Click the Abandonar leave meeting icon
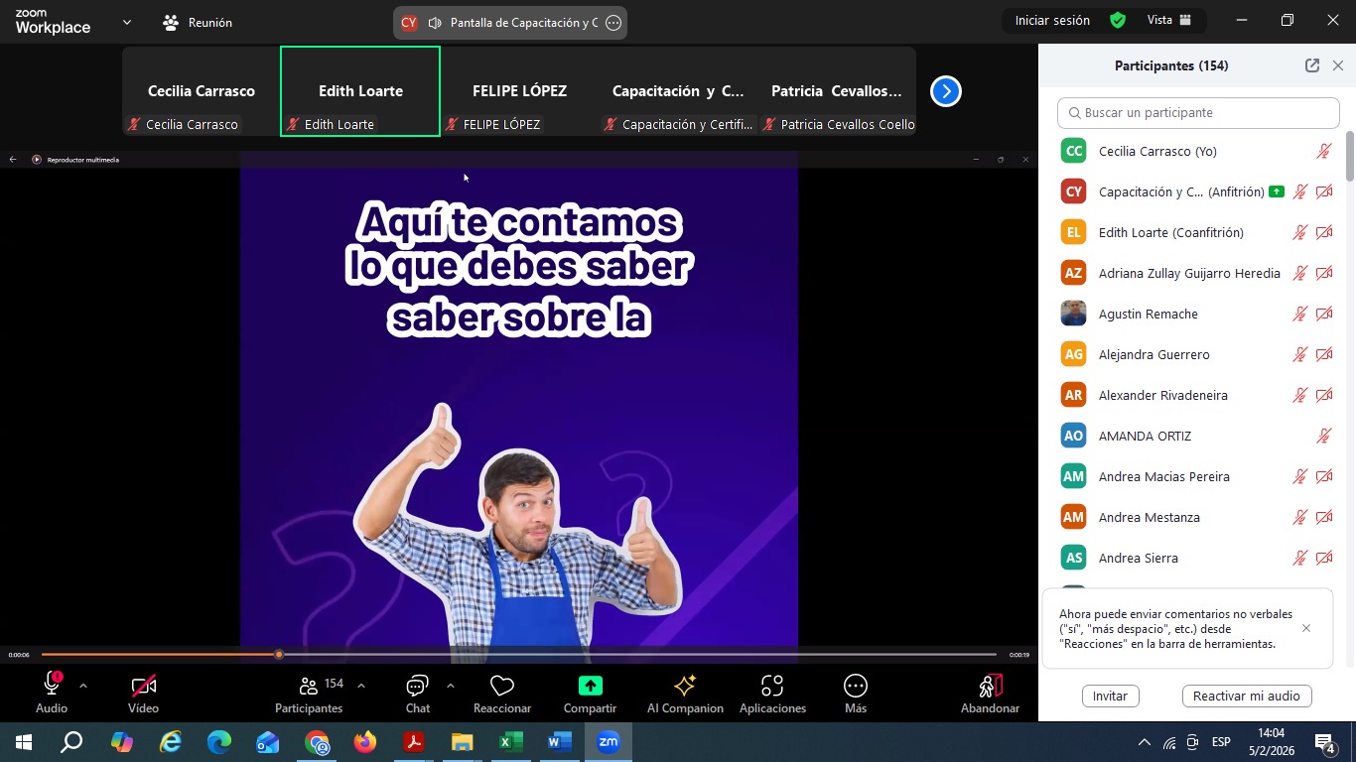The height and width of the screenshot is (762, 1356). pos(990,687)
